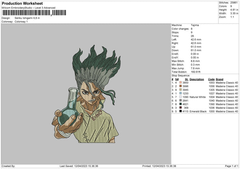The width and height of the screenshot is (240, 169).
Task: Click the 'Created By:' footer label
Action: 8,166
